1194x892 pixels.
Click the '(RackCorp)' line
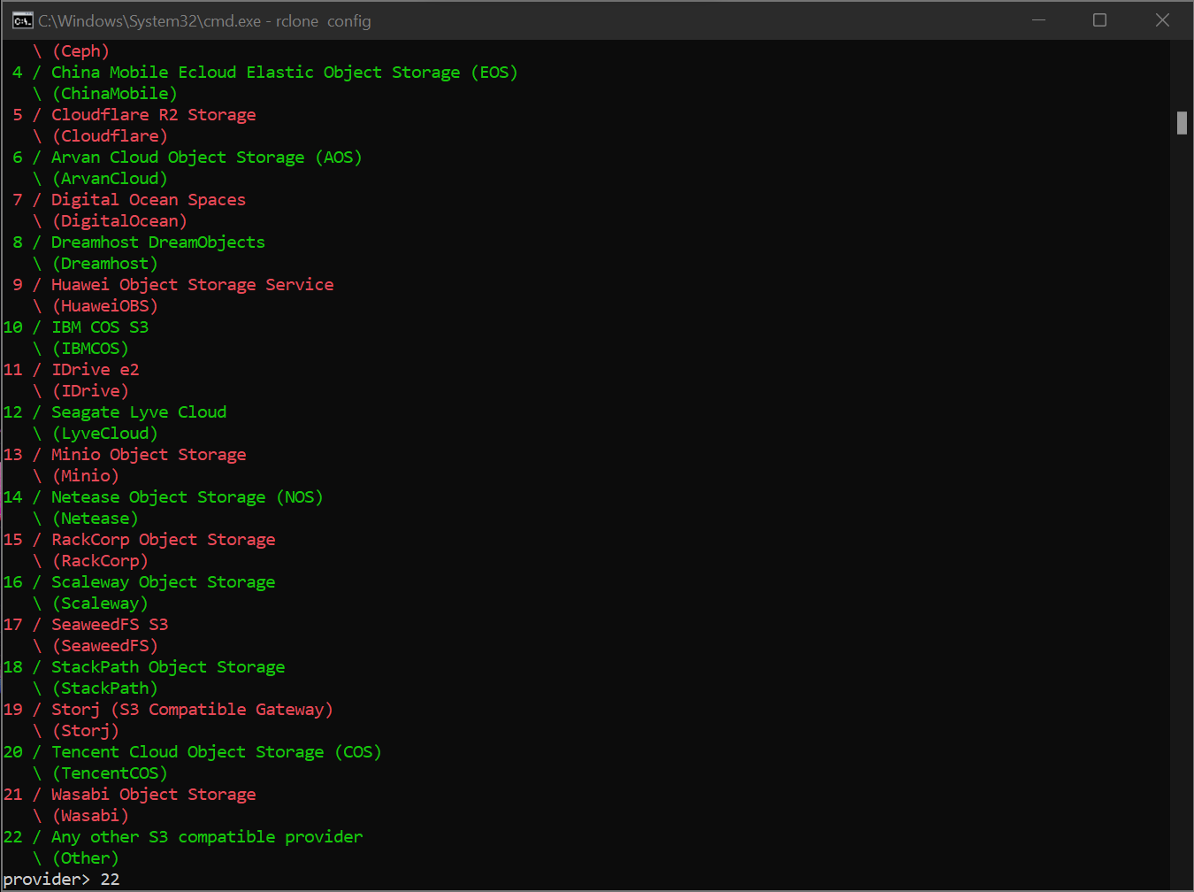pyautogui.click(x=100, y=561)
